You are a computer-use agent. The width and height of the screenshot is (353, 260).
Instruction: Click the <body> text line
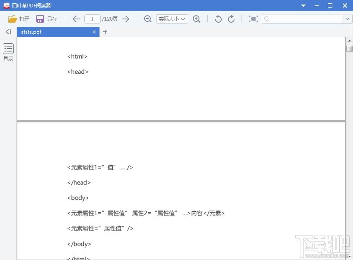coord(78,198)
